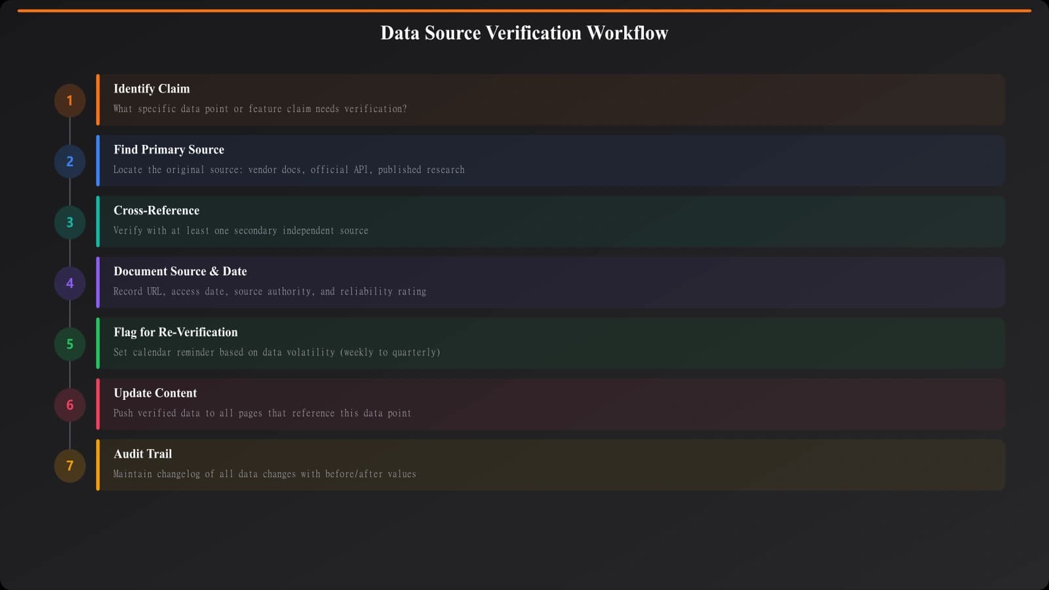Click the Data Source Verification Workflow title
The height and width of the screenshot is (590, 1049).
coord(524,33)
